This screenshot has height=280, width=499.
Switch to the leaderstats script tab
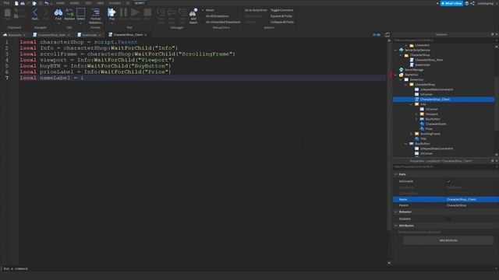[89, 34]
